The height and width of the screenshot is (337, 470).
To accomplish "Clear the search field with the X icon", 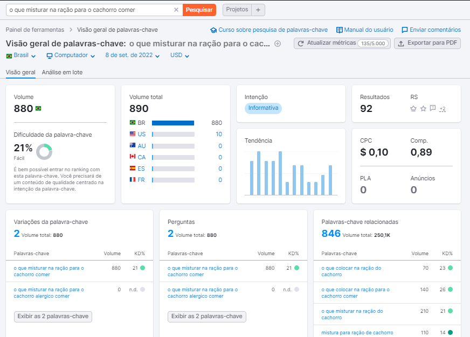I will (x=176, y=10).
